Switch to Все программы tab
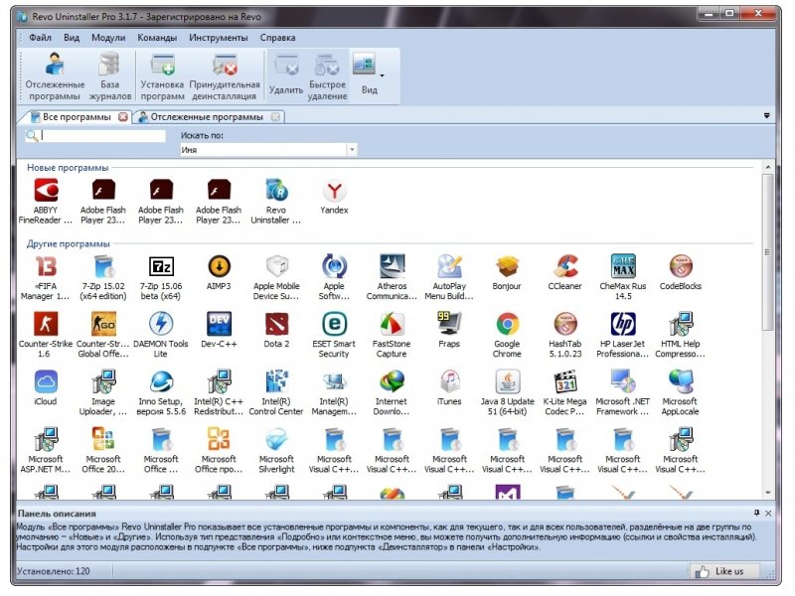795x596 pixels. 76,117
